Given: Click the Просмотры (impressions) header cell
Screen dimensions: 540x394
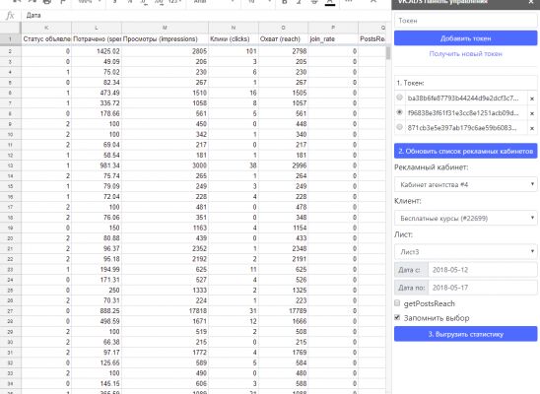Looking at the screenshot, I should click(x=165, y=39).
